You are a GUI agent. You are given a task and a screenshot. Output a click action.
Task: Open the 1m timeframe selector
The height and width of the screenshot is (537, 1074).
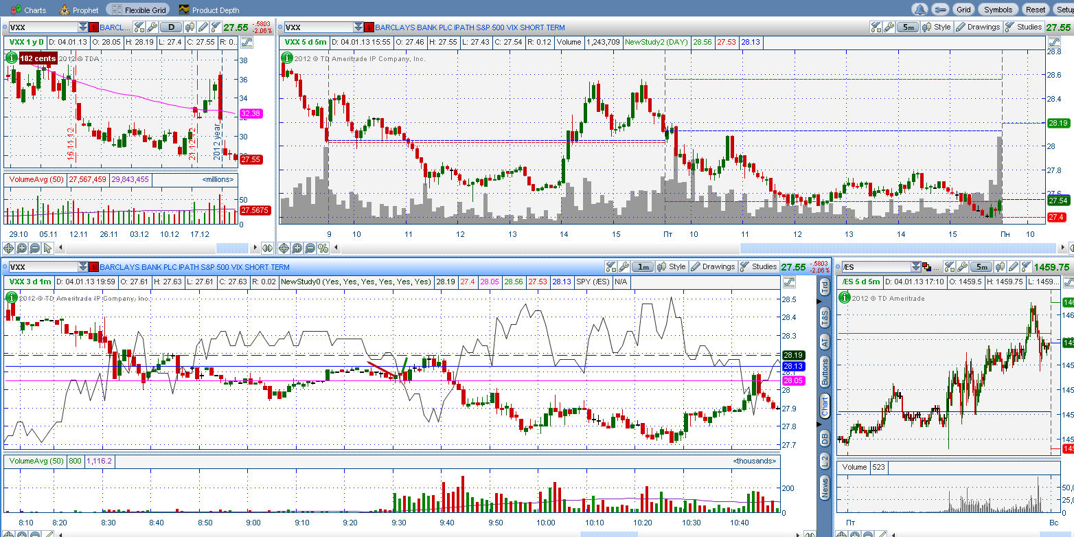pyautogui.click(x=643, y=267)
